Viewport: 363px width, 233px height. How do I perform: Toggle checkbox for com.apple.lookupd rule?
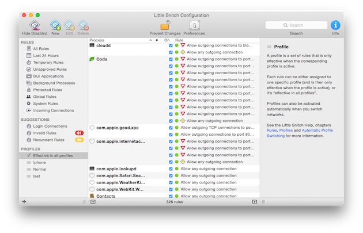171,169
